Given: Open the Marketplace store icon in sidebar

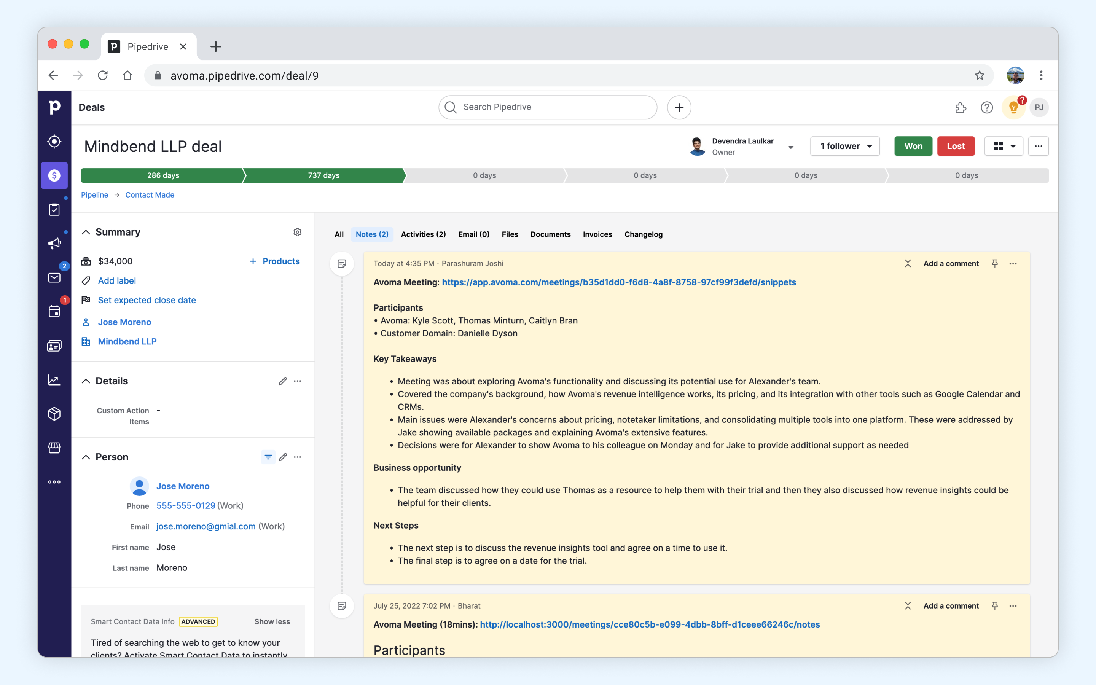Looking at the screenshot, I should (x=54, y=448).
